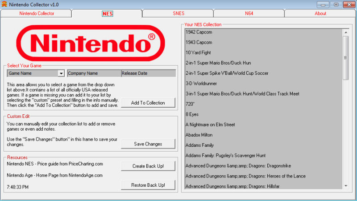The width and height of the screenshot is (357, 201).
Task: Select '1942 Capcom' in the collection list
Action: (199, 32)
